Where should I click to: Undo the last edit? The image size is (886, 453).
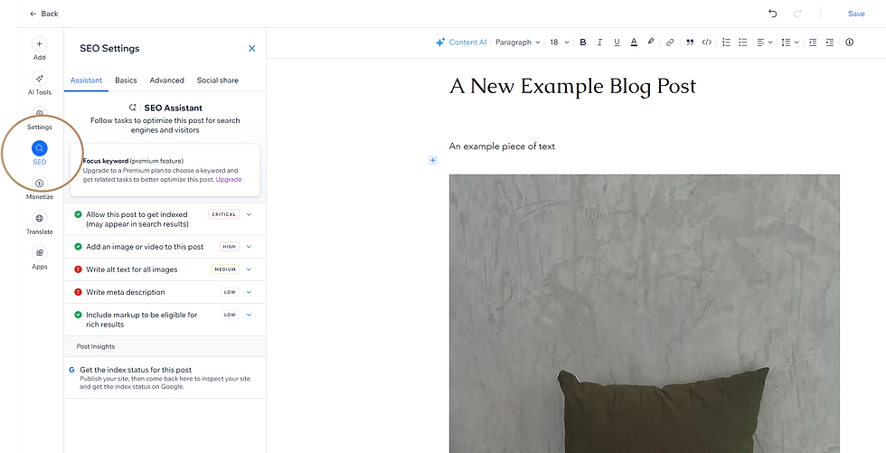coord(772,14)
